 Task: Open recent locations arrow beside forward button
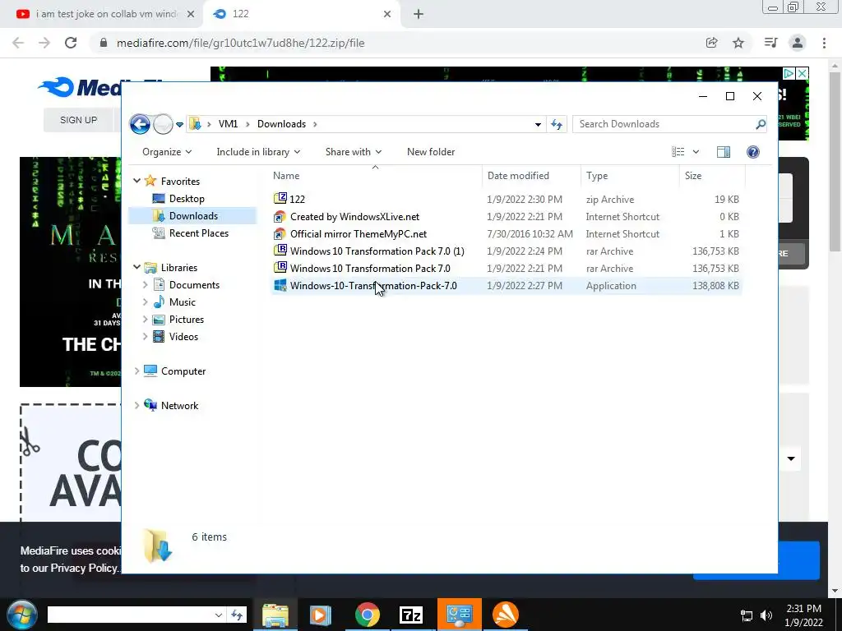[x=179, y=125]
